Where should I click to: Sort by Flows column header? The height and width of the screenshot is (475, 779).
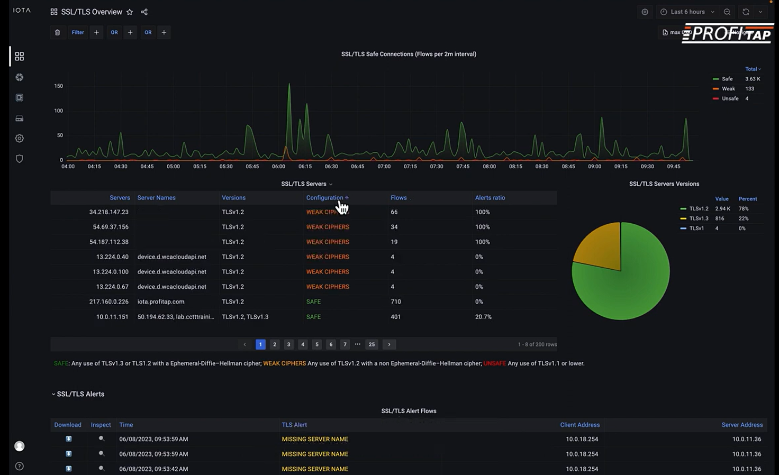coord(398,198)
